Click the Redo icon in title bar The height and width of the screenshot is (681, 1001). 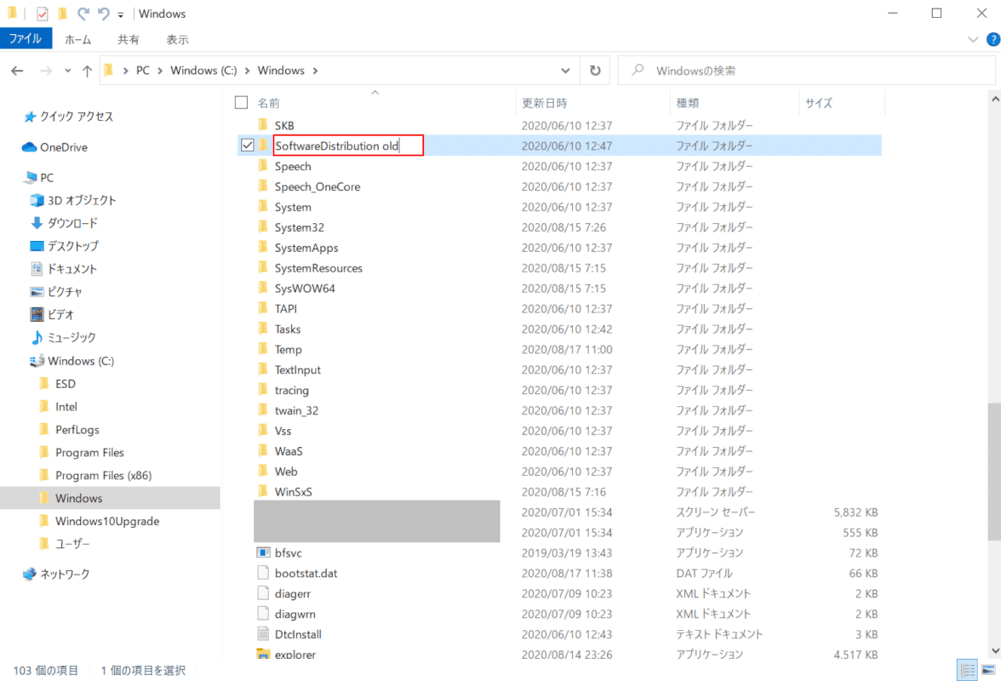pyautogui.click(x=83, y=14)
